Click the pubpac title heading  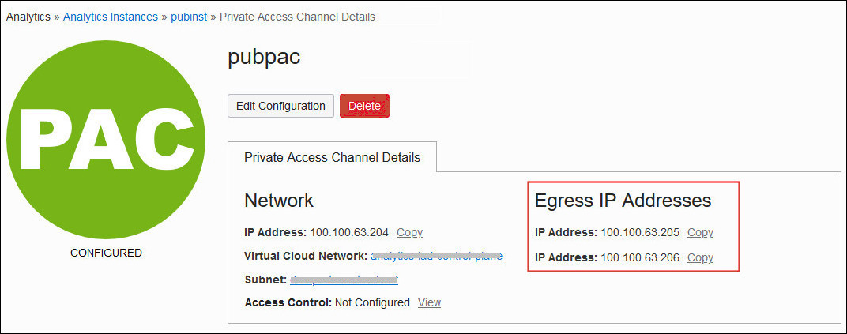(264, 58)
